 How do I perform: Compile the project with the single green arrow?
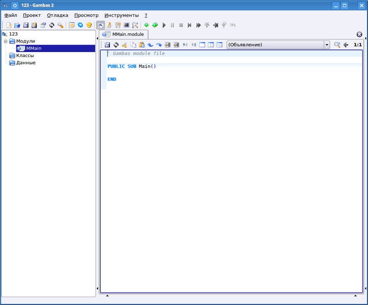coord(146,25)
